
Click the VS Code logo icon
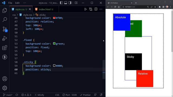(x=4, y=3)
